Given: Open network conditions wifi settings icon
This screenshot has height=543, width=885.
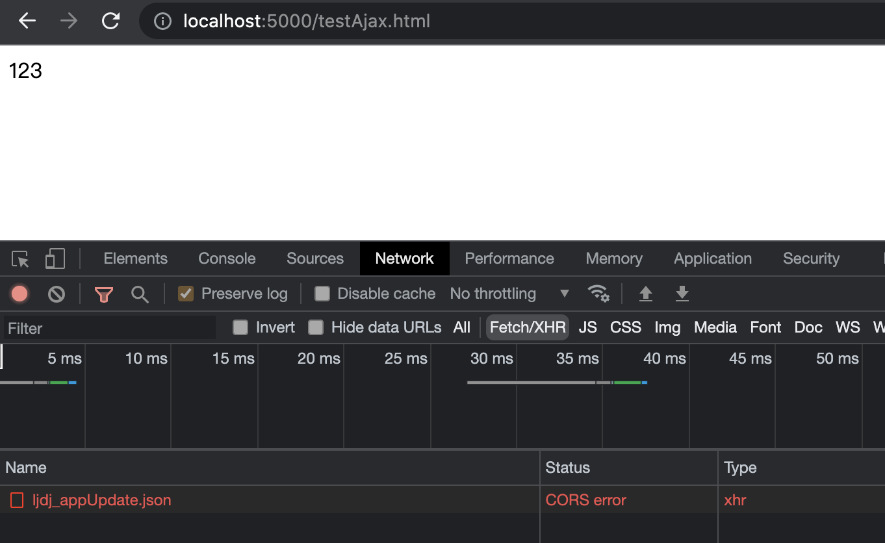Looking at the screenshot, I should pos(598,294).
